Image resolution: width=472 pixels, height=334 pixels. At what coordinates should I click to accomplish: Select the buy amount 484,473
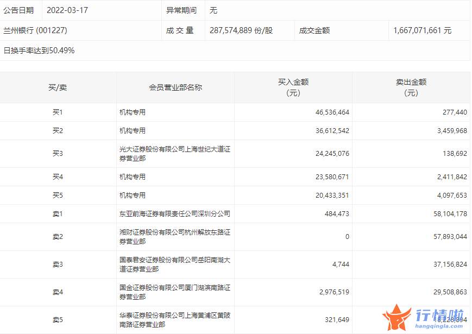click(x=337, y=213)
